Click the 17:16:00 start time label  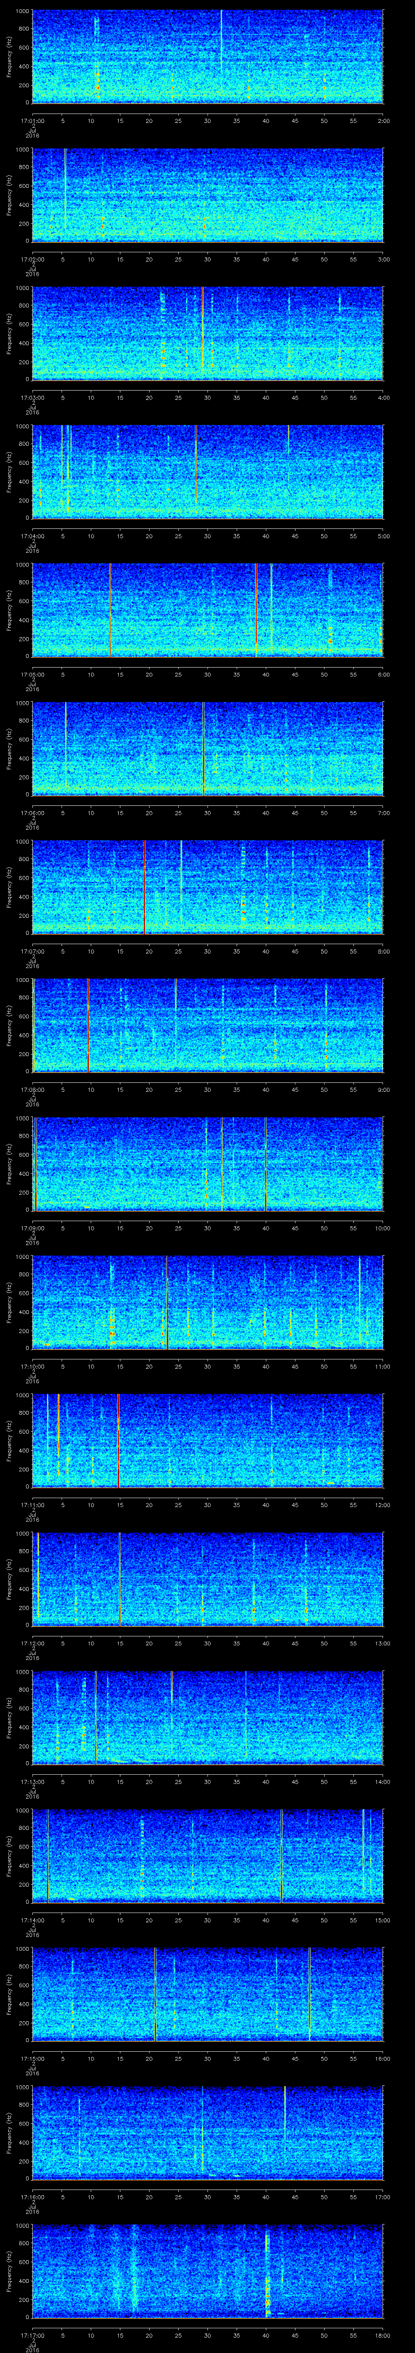pos(32,2197)
